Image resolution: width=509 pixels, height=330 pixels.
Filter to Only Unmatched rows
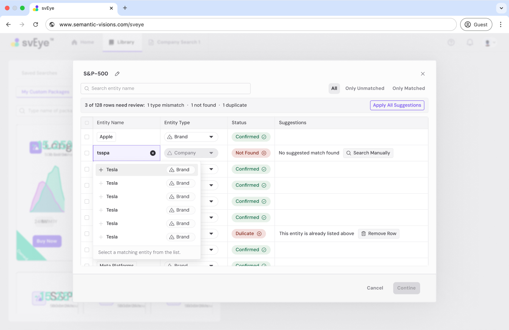click(x=365, y=88)
